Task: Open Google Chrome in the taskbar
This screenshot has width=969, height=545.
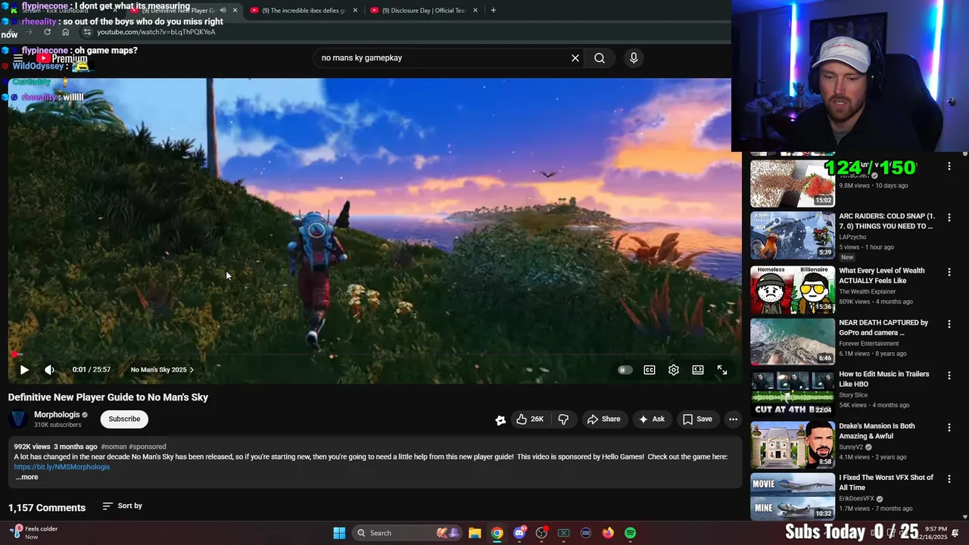Action: pos(497,533)
